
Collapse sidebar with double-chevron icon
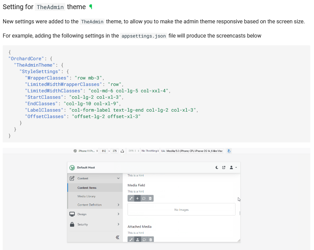point(117,237)
